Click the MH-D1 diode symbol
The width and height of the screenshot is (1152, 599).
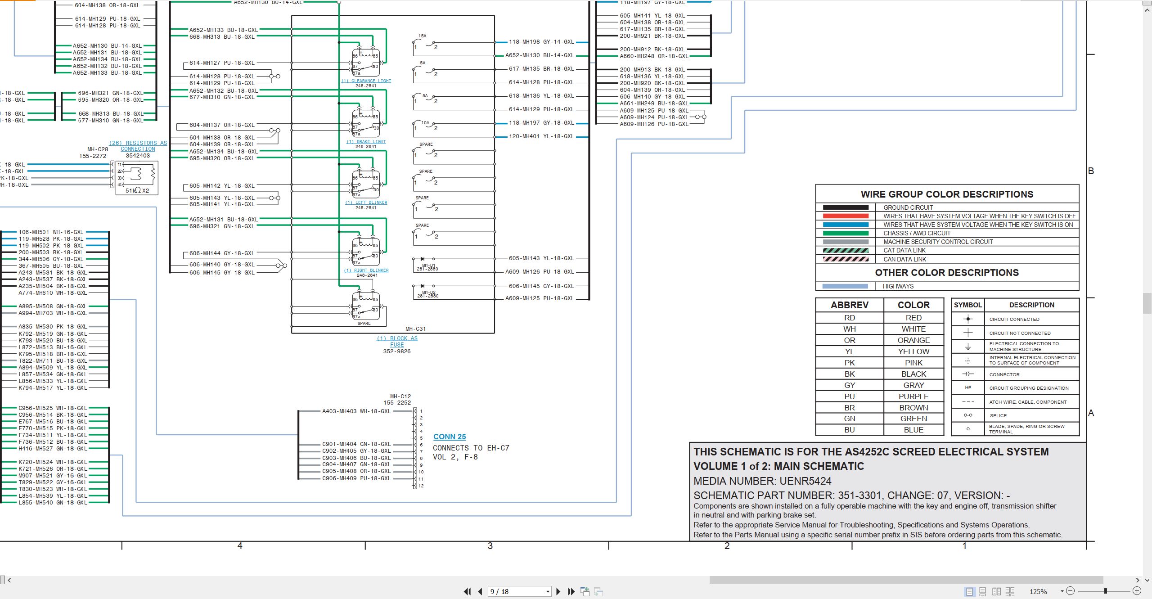[x=423, y=259]
